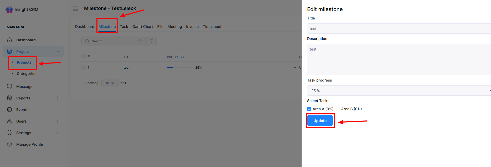Viewport: 491px width, 167px height.
Task: Click the Events calendar icon
Action: click(9, 110)
